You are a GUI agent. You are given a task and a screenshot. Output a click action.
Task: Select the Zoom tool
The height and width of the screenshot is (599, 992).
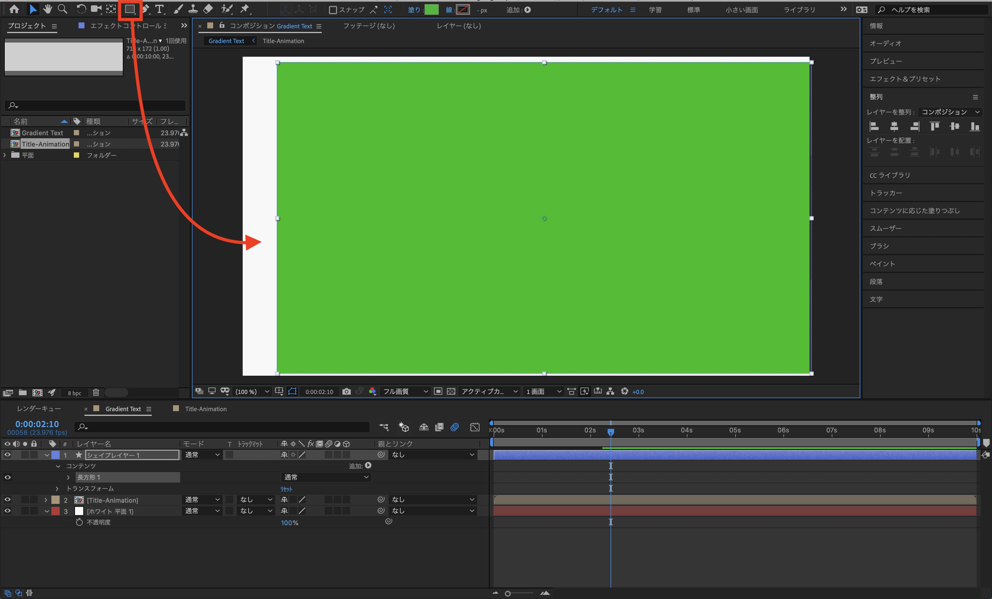point(62,9)
